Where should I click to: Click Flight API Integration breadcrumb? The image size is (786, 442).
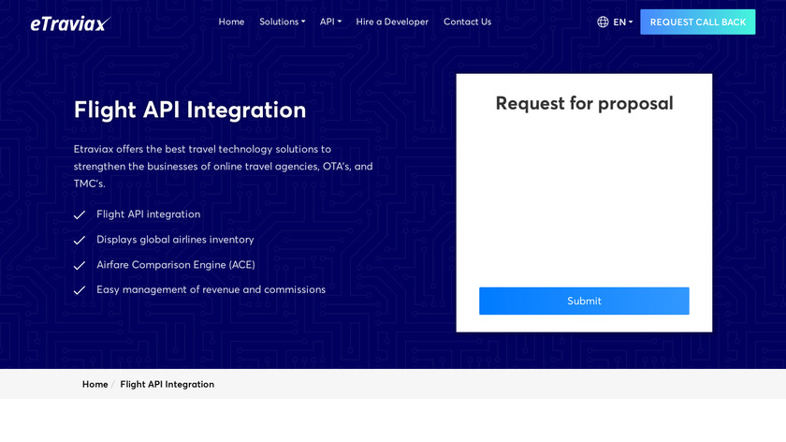(x=167, y=384)
